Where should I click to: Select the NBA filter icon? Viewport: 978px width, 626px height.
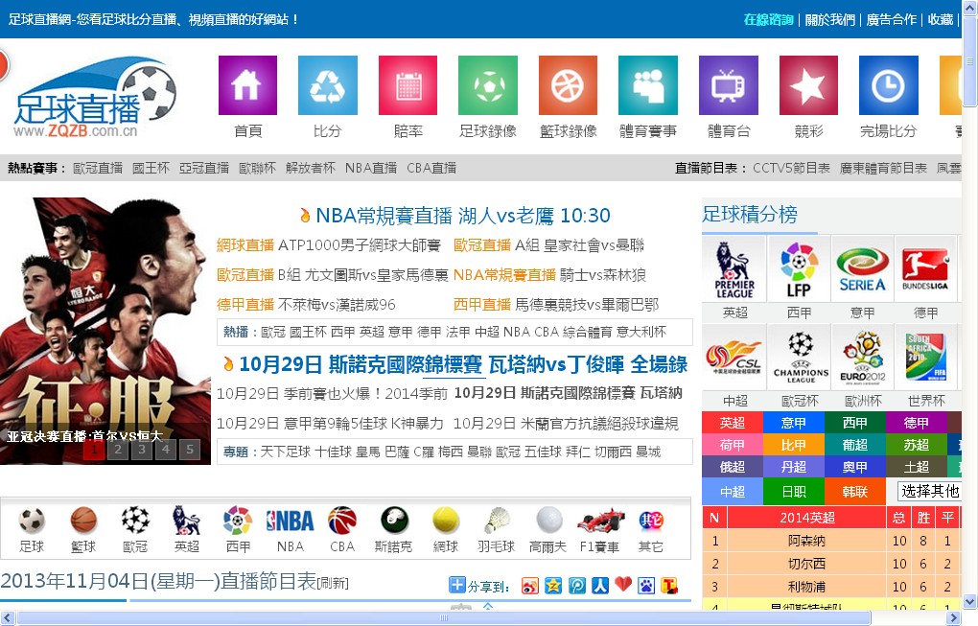click(x=290, y=521)
